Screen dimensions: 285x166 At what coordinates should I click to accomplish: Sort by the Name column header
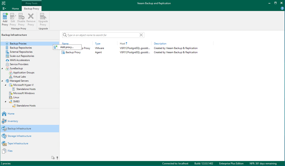tap(65, 44)
